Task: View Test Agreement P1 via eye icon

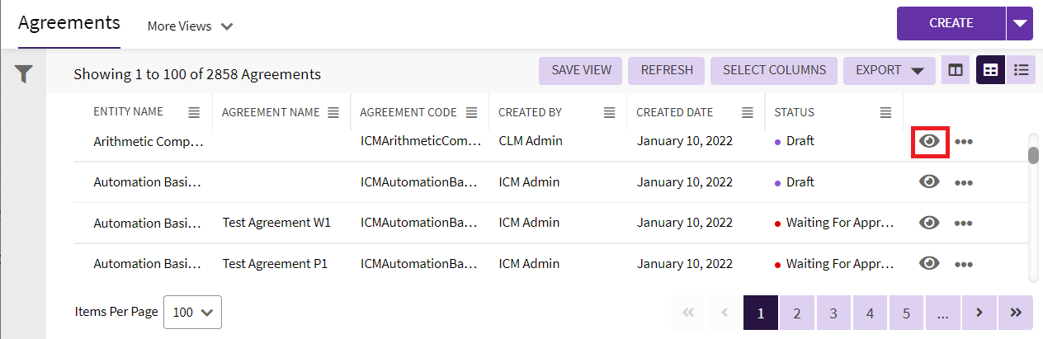Action: coord(930,263)
